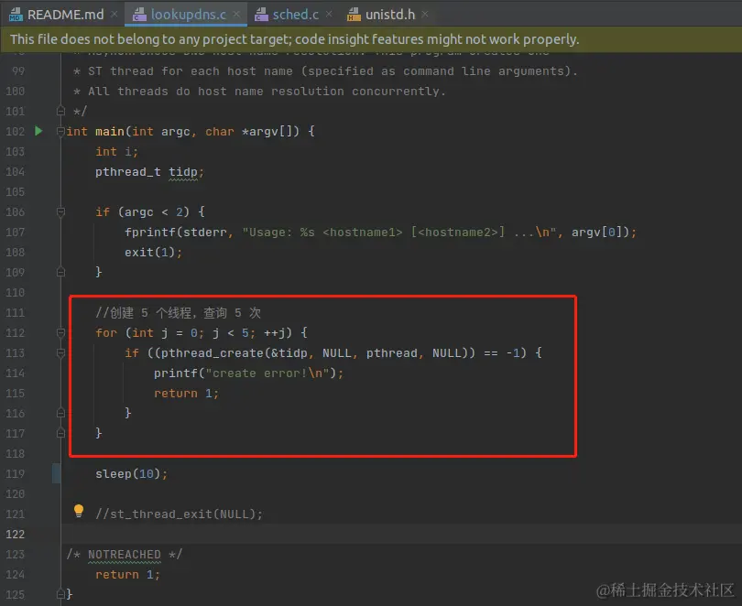Click the 'int main(int argc' signature

click(127, 131)
